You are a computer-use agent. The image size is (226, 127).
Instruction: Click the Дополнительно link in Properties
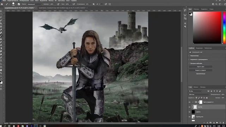coord(201,74)
